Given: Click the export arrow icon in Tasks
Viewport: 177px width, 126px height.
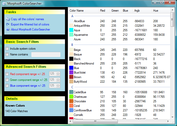Looking at the screenshot, I should coord(8,24).
